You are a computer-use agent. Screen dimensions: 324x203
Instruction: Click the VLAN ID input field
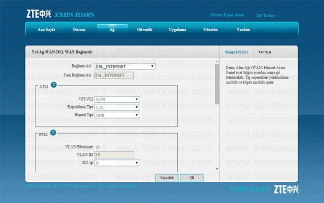(114, 155)
